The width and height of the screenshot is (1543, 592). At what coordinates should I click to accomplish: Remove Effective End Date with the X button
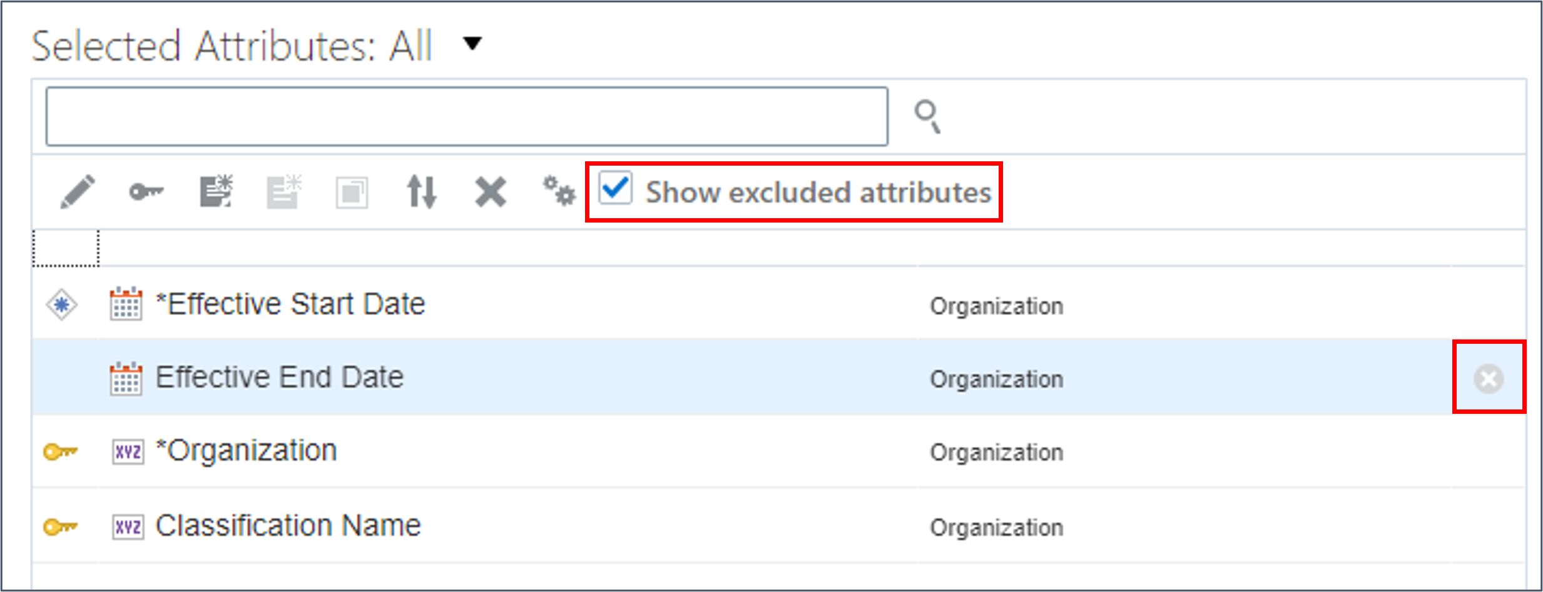pos(1487,378)
